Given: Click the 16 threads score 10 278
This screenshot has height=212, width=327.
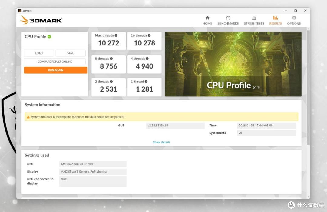Looking at the screenshot, I should coord(144,43).
